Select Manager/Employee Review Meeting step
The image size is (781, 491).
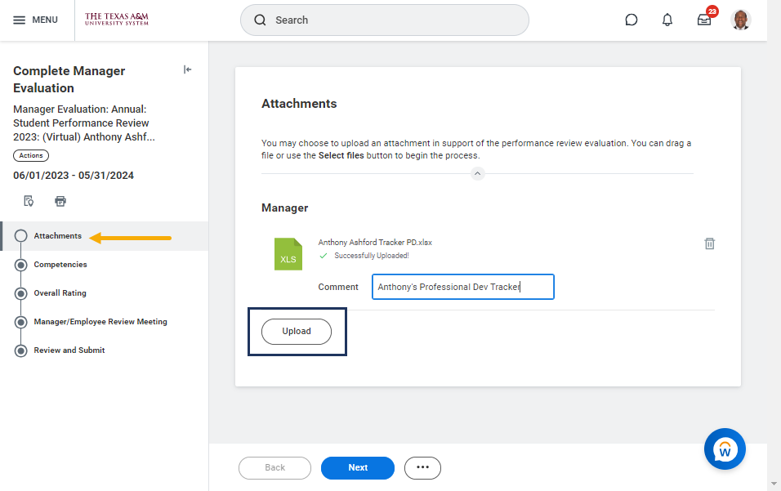click(x=100, y=322)
